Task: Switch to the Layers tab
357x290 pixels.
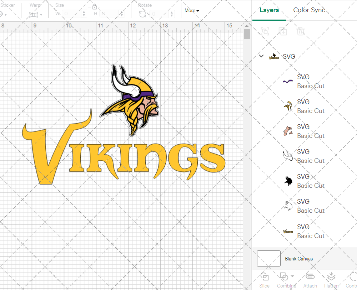Action: tap(269, 10)
